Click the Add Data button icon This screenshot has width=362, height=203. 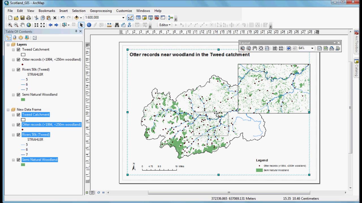pyautogui.click(x=76, y=18)
